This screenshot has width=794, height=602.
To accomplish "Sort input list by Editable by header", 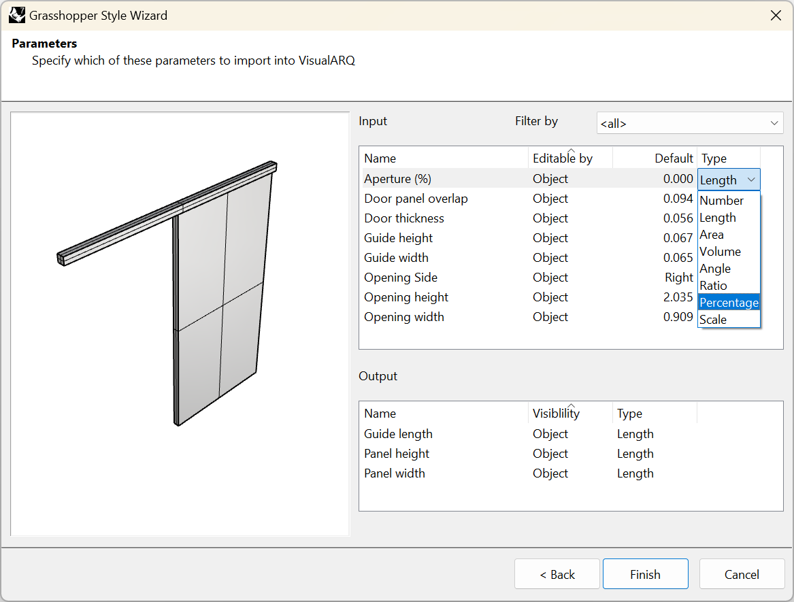I will pyautogui.click(x=570, y=158).
